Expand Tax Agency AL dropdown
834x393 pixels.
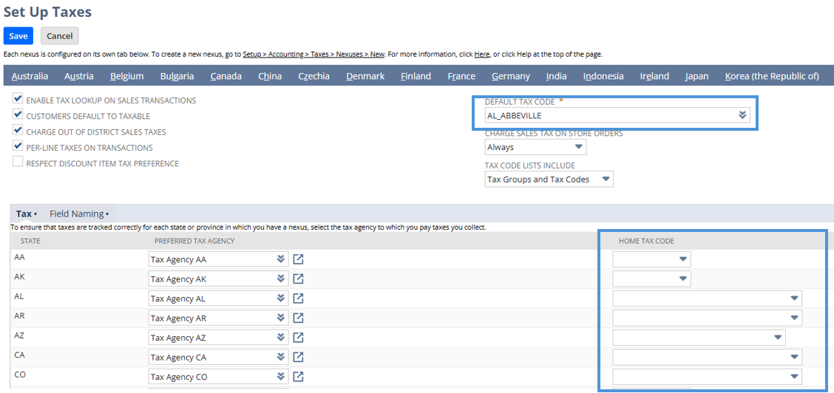click(x=281, y=298)
